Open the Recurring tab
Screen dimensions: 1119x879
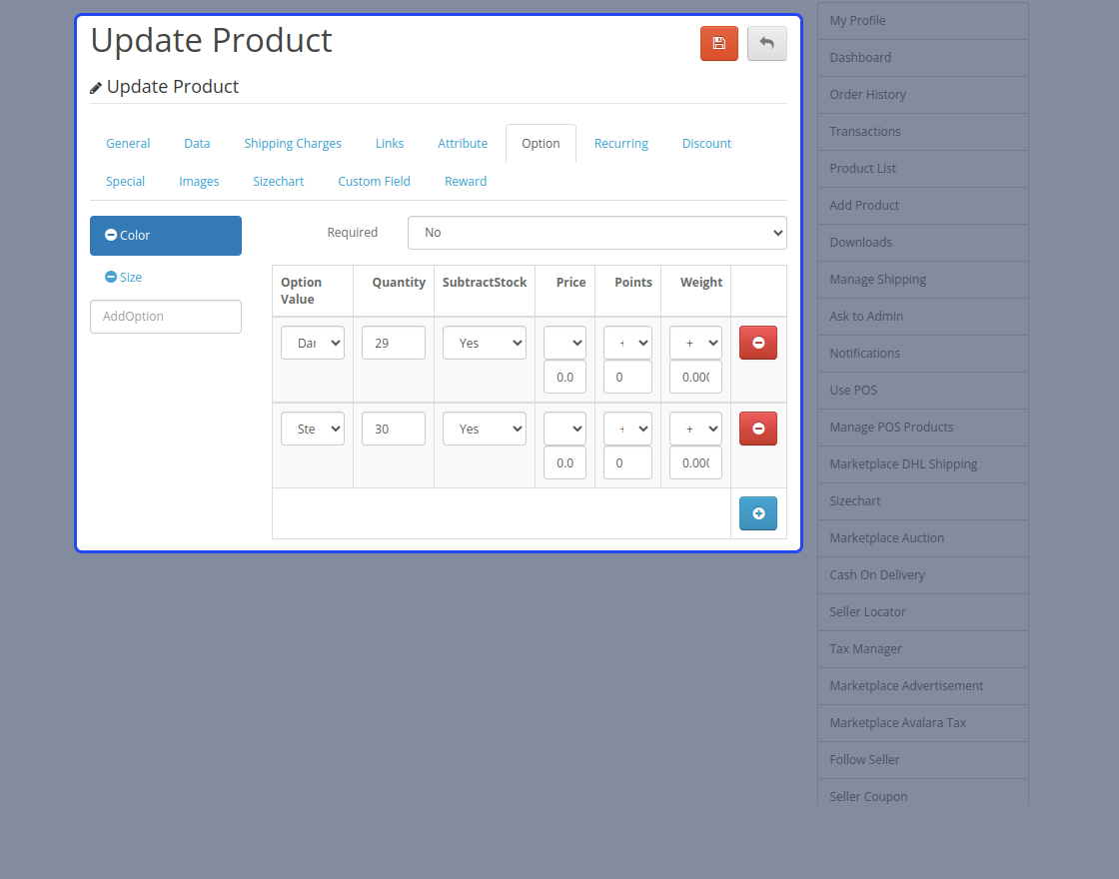[x=620, y=144]
